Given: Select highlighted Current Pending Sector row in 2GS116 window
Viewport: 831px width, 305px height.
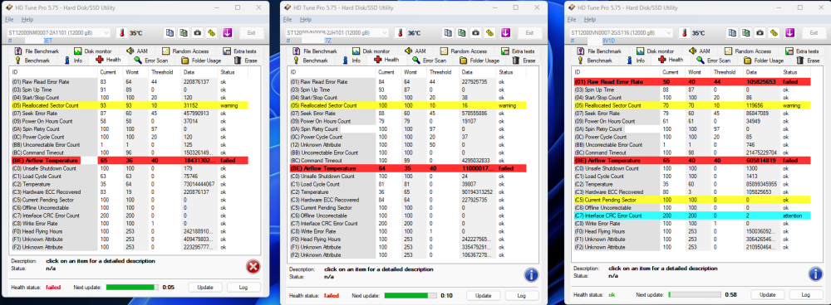Looking at the screenshot, I should tap(691, 200).
